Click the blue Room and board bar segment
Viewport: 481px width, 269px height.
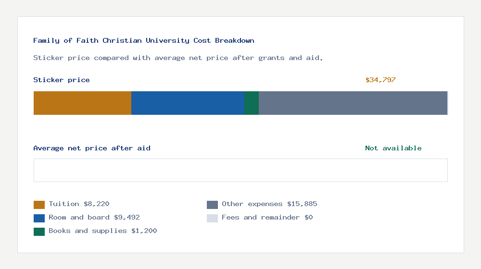pos(188,103)
